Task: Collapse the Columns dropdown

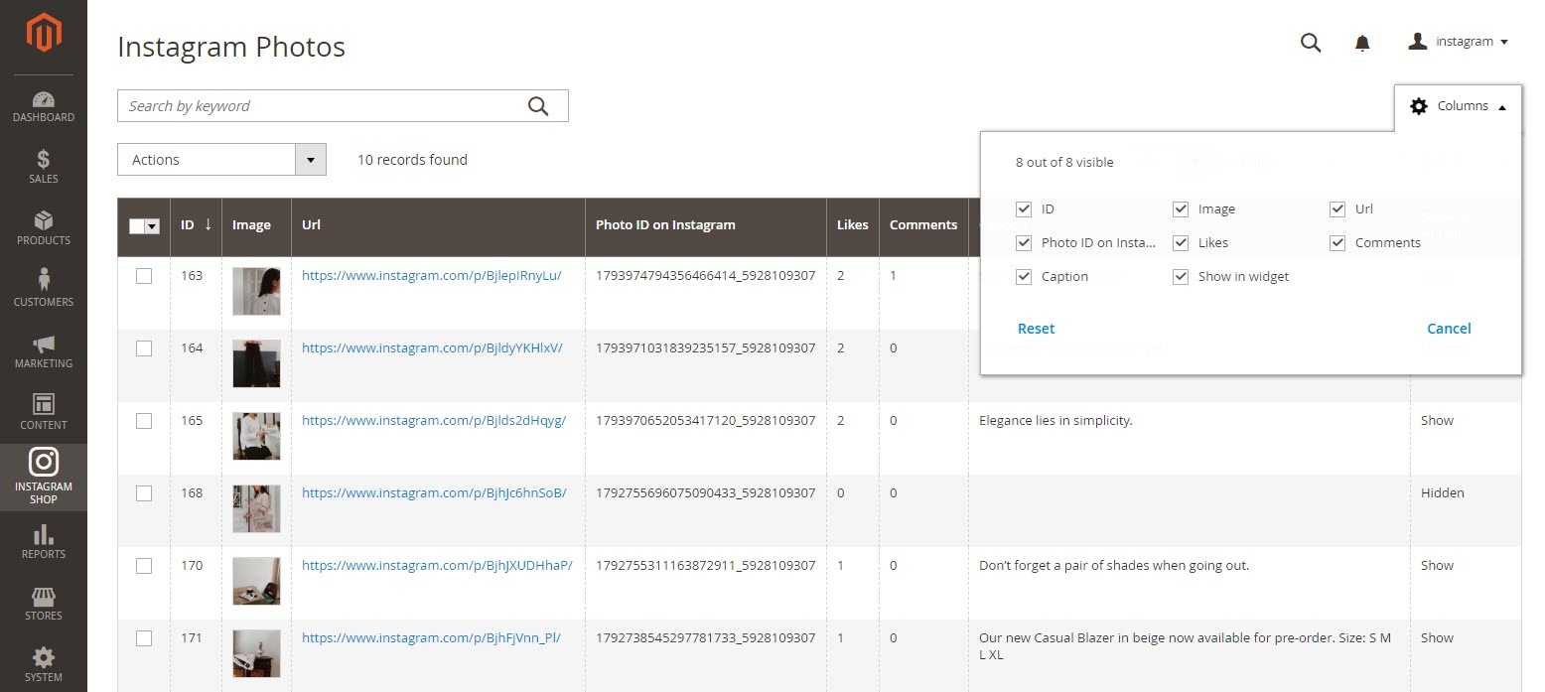Action: click(x=1458, y=106)
